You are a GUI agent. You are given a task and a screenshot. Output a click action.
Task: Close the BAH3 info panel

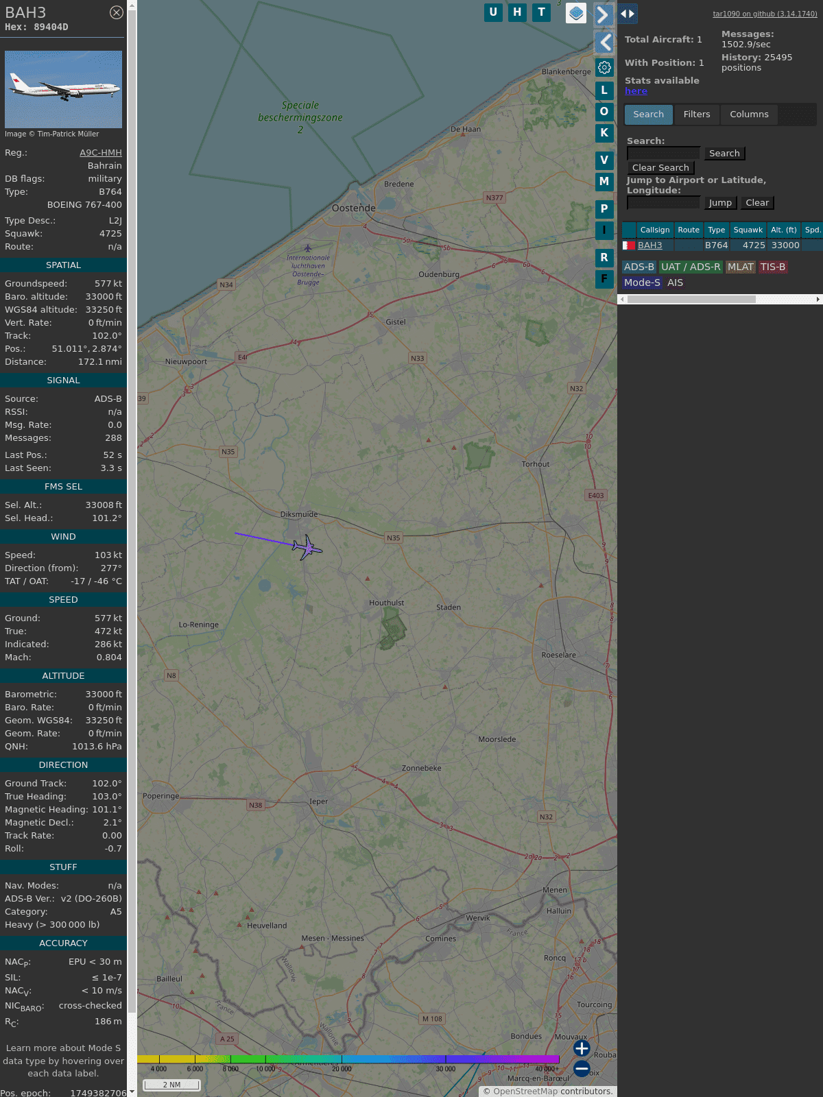click(x=117, y=12)
